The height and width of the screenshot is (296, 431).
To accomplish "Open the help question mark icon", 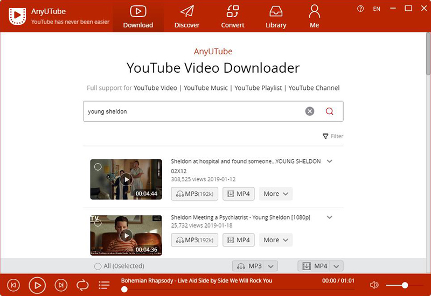I will 360,9.
